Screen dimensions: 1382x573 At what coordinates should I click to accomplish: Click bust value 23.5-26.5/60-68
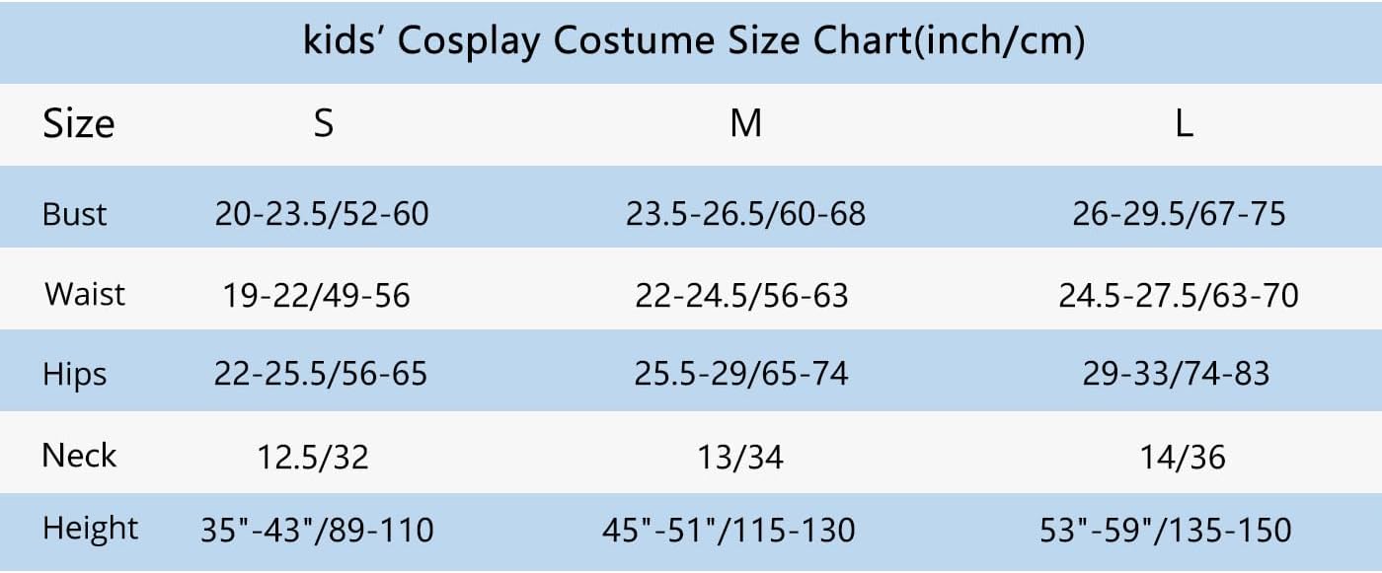pos(745,213)
